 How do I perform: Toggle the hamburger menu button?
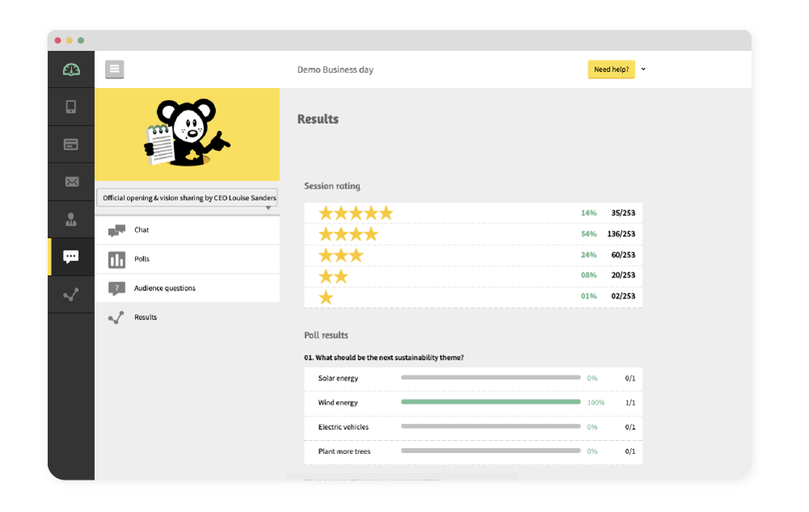coord(115,69)
